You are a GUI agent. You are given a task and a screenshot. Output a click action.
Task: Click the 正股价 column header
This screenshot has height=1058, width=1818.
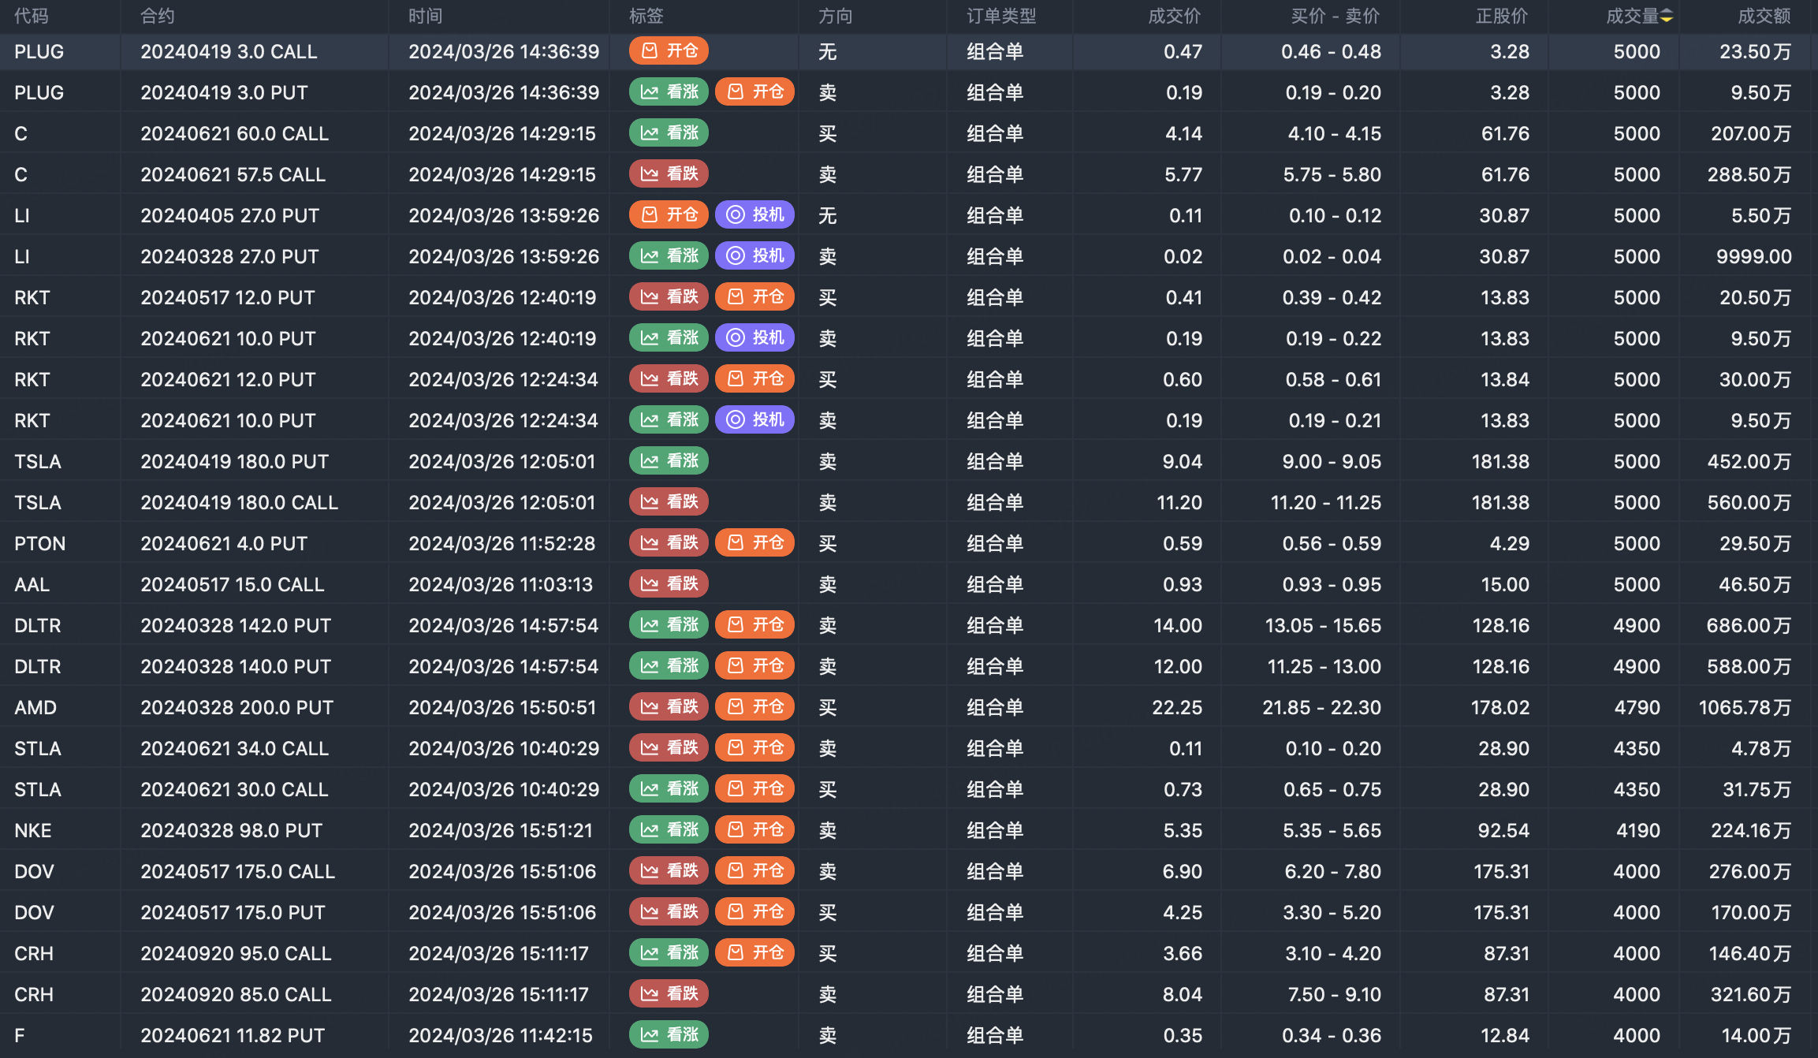[x=1501, y=17]
